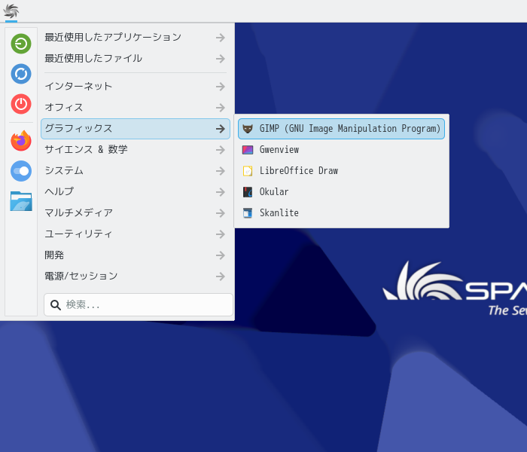Expand 最近使用したファイル submenu arrow
Viewport: 527px width, 452px height.
(221, 59)
